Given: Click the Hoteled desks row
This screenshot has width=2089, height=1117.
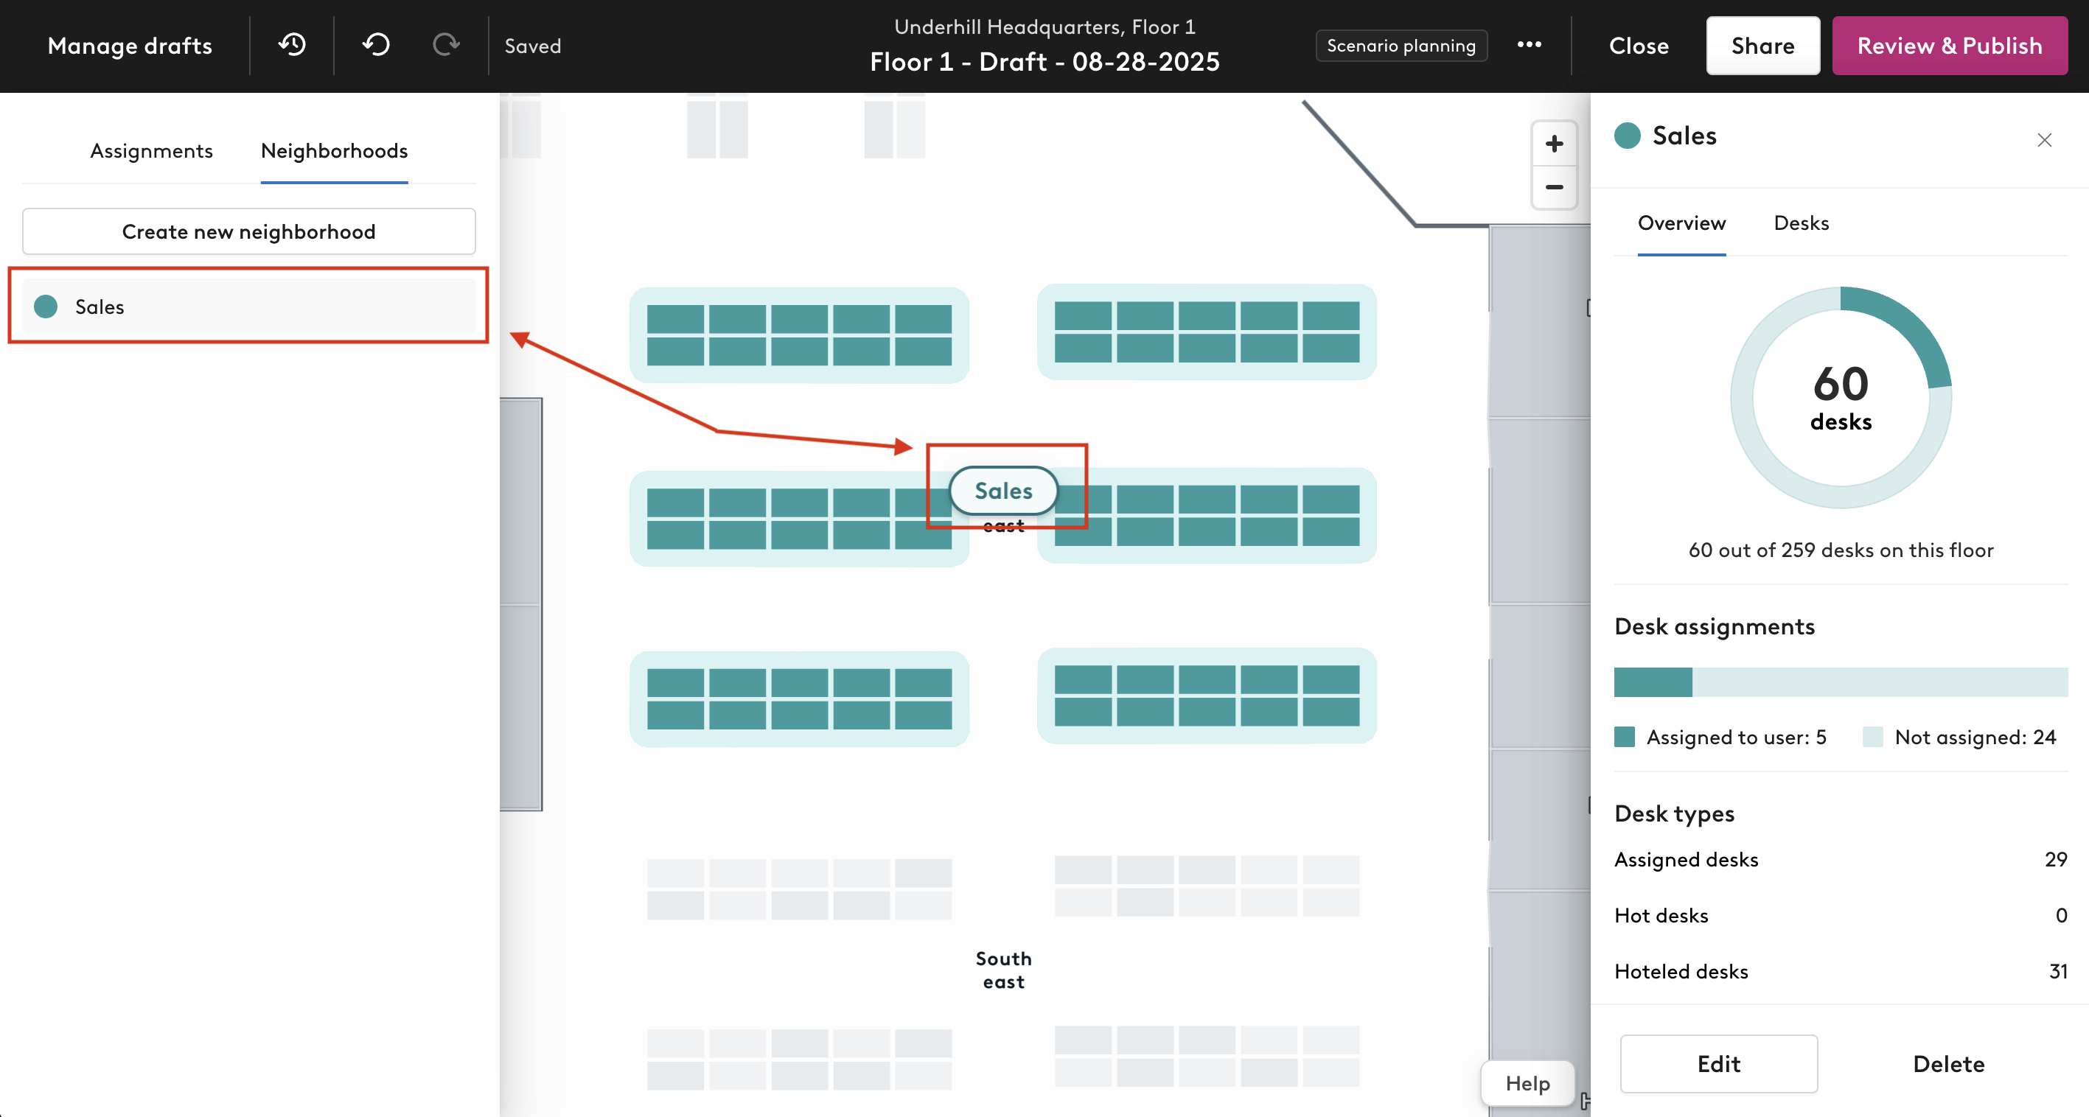Looking at the screenshot, I should point(1840,971).
